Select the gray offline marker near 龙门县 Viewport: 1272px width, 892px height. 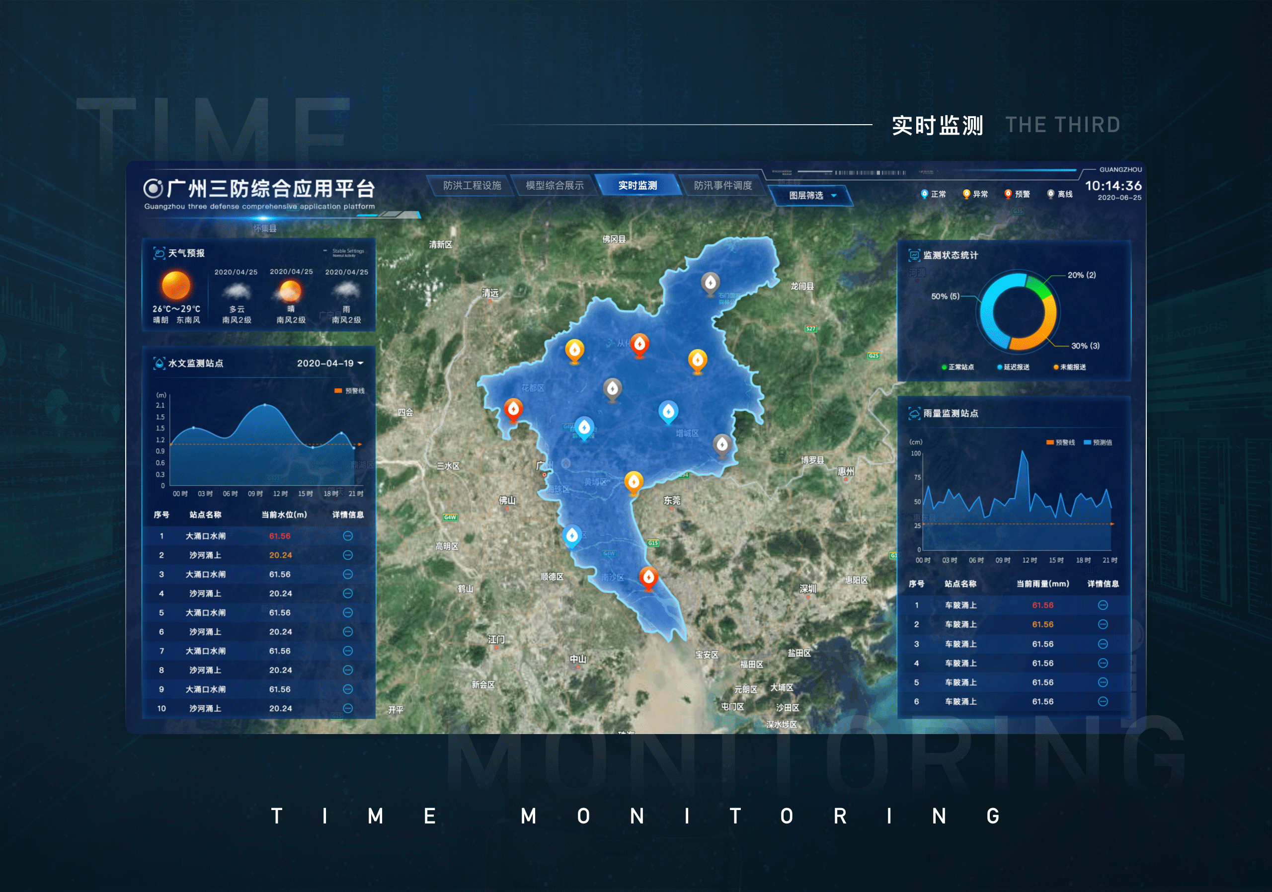(x=710, y=284)
